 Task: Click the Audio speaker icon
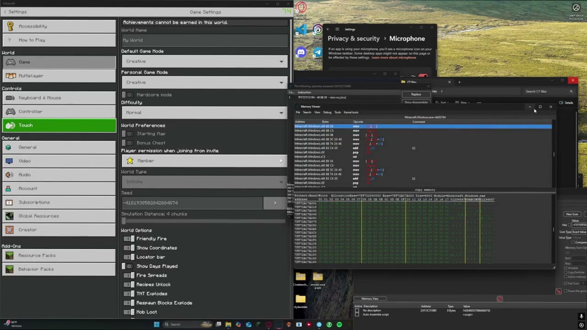[10, 175]
